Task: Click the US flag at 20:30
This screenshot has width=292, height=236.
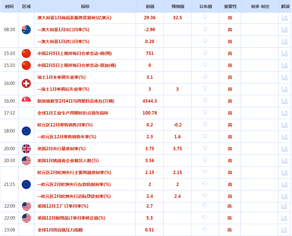Action: pos(26,161)
